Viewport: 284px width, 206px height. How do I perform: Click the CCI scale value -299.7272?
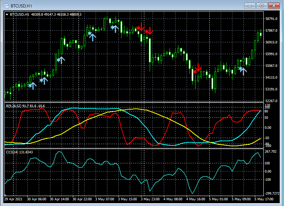tap(272, 194)
